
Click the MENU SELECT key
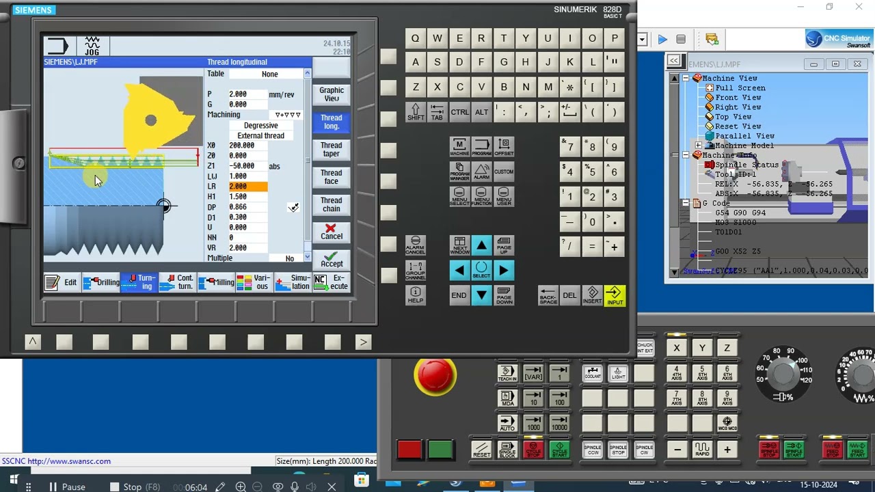[459, 197]
